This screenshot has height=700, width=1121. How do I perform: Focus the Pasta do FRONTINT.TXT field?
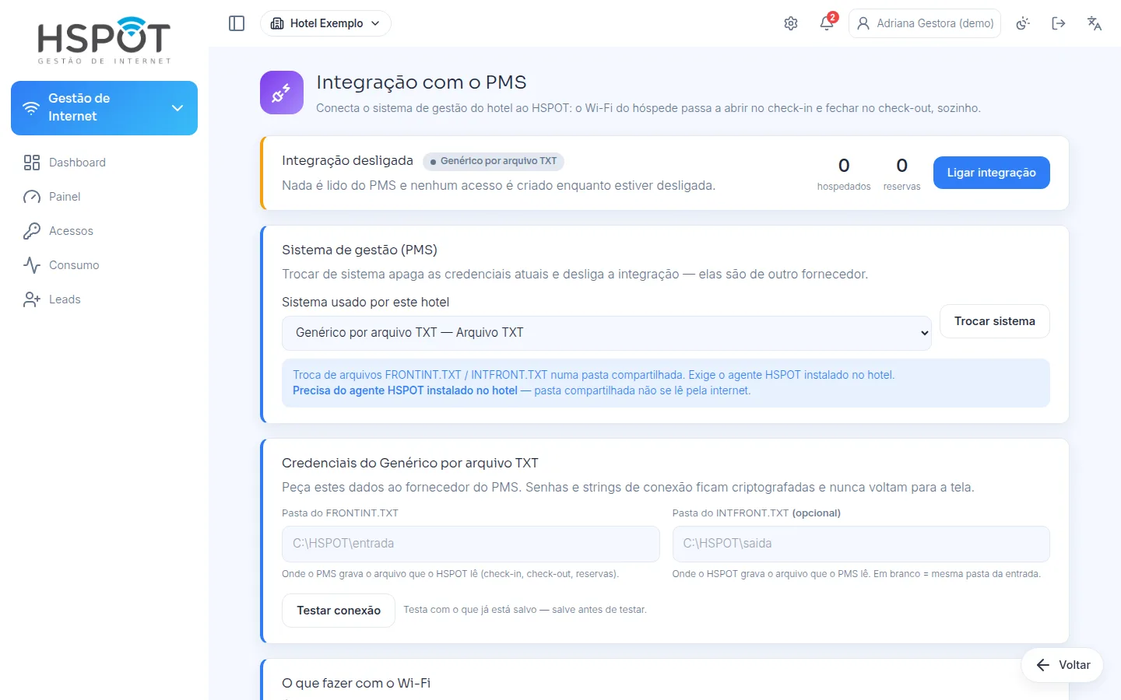pyautogui.click(x=471, y=544)
